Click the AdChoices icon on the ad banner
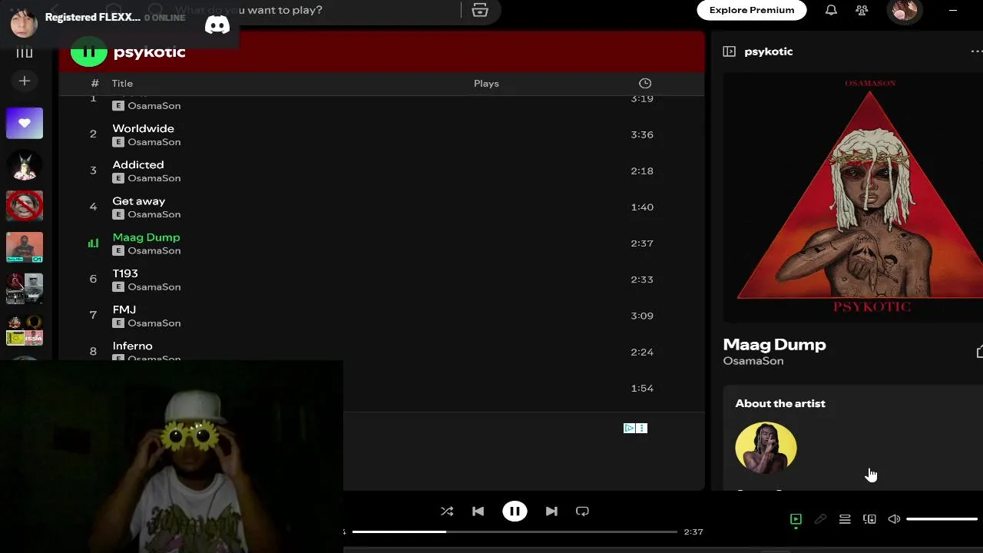Image resolution: width=983 pixels, height=553 pixels. coord(629,429)
